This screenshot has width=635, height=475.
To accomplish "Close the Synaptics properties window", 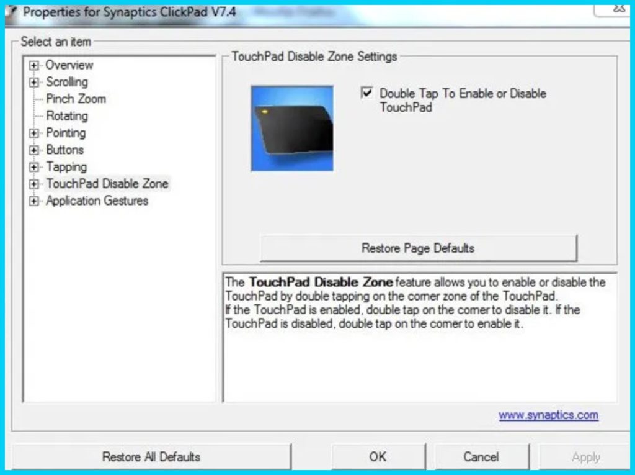I will click(x=612, y=10).
